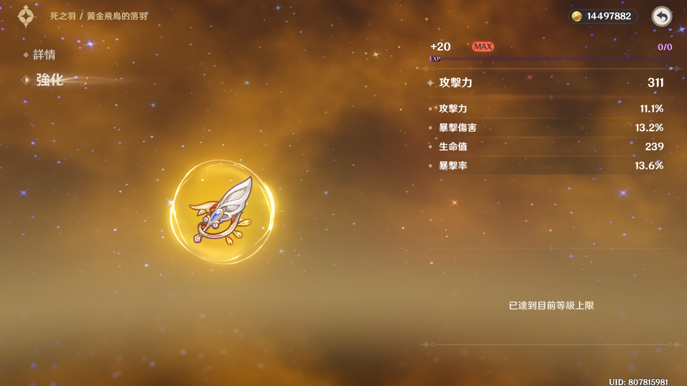Click the 死之羽 / 黃金飛鳥的落羽 breadcrumb title
Image resolution: width=687 pixels, height=386 pixels.
point(99,16)
